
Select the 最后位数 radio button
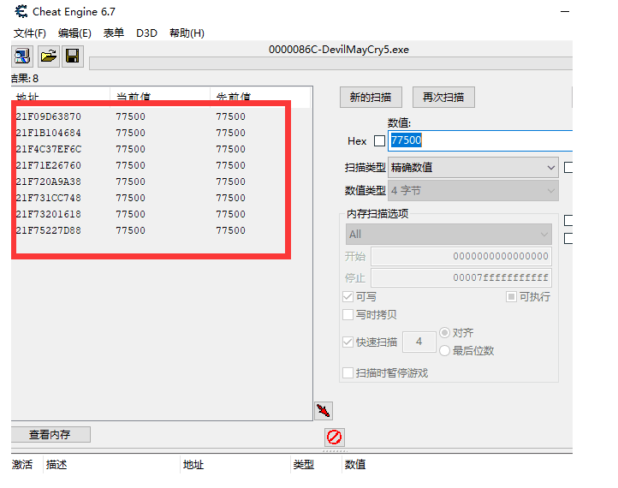tap(444, 350)
